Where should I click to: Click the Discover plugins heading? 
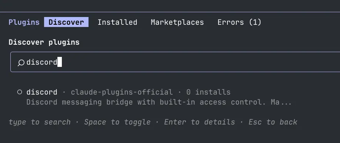click(44, 42)
